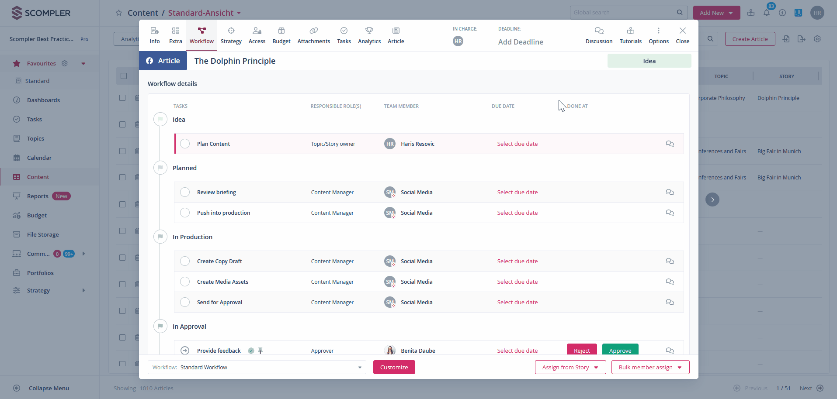Select the Strategy icon in the article toolbar
Screen dimensions: 837x399
(x=230, y=35)
